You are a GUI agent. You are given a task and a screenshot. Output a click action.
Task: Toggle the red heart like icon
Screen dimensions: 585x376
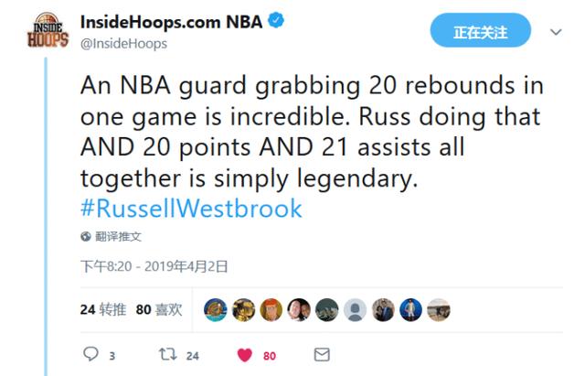pos(245,355)
